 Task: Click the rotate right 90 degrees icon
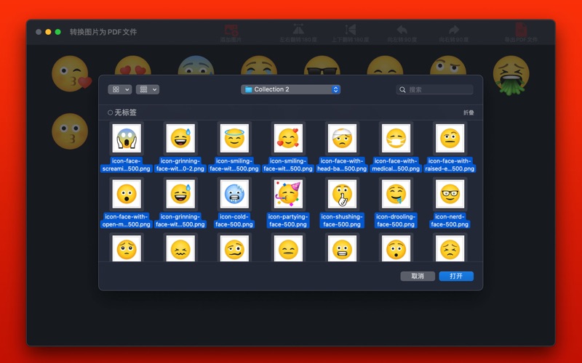[x=453, y=32]
